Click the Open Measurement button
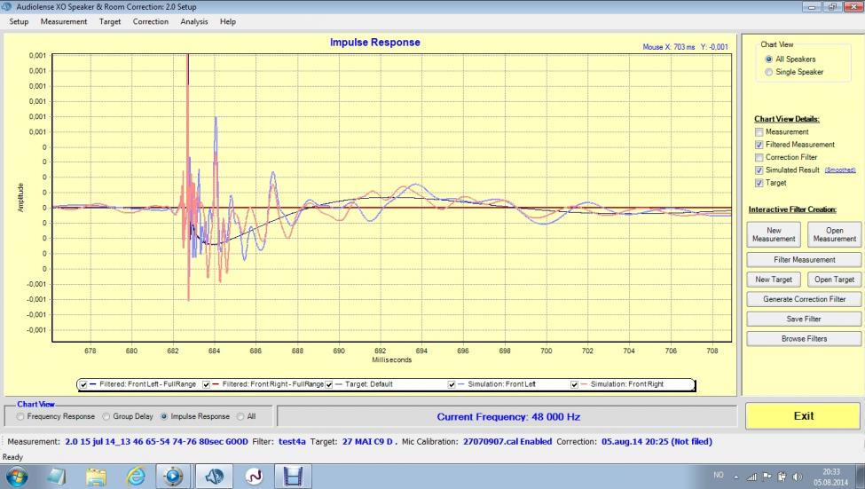Image resolution: width=865 pixels, height=489 pixels. (834, 234)
